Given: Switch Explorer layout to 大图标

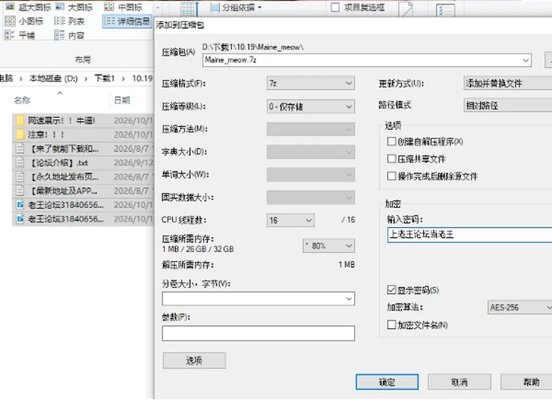Looking at the screenshot, I should [x=74, y=7].
